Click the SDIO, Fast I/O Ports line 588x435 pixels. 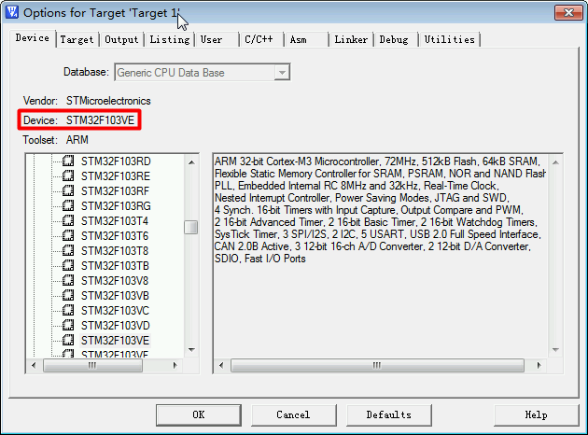click(259, 259)
